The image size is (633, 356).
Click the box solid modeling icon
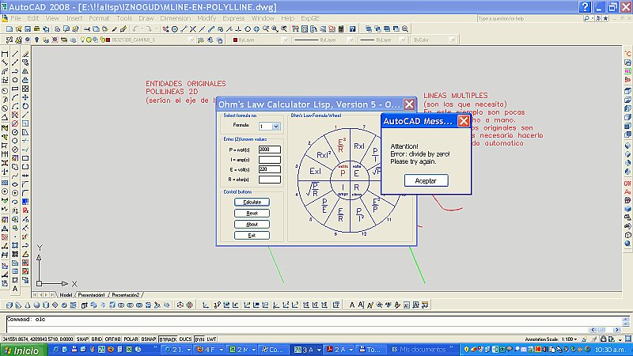[9, 305]
